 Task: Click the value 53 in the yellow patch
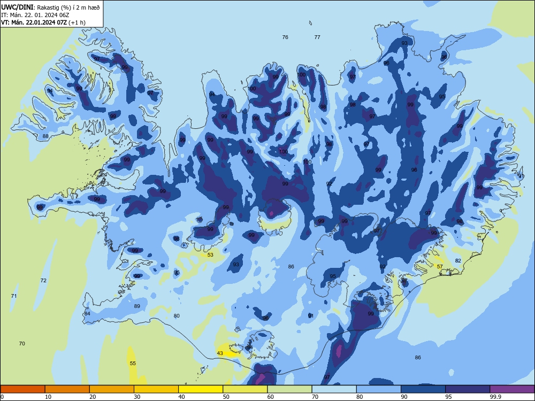(210, 255)
